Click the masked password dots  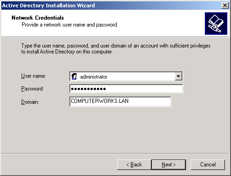(x=88, y=89)
